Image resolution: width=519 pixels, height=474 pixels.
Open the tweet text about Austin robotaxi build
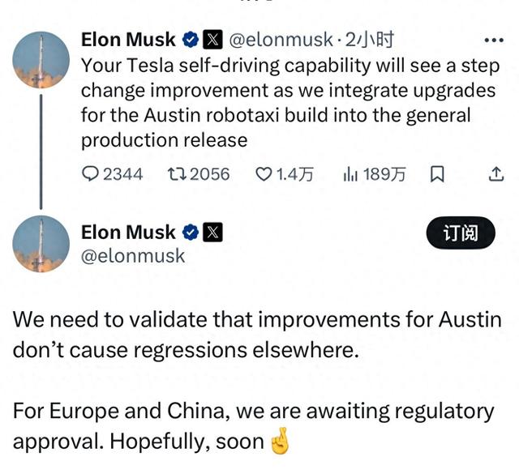point(290,103)
